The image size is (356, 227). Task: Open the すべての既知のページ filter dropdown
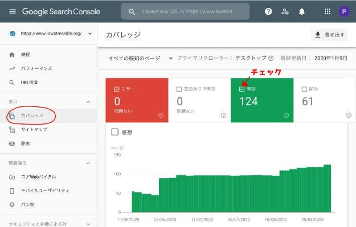coord(141,58)
